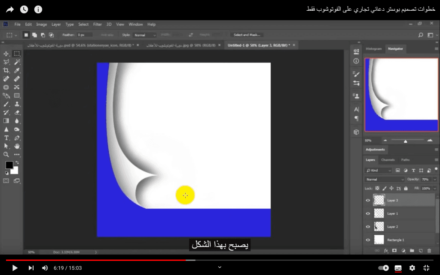The image size is (440, 275).
Task: Toggle YouTube autoplay switch
Action: click(x=384, y=268)
